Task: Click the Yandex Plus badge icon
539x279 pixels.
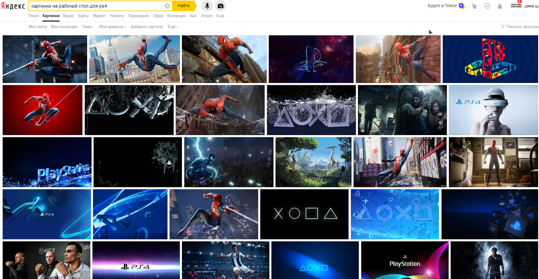Action: point(461,6)
